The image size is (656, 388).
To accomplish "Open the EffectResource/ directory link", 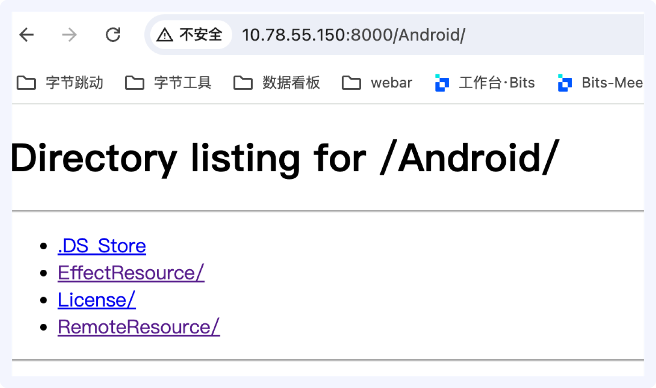I will coord(131,273).
